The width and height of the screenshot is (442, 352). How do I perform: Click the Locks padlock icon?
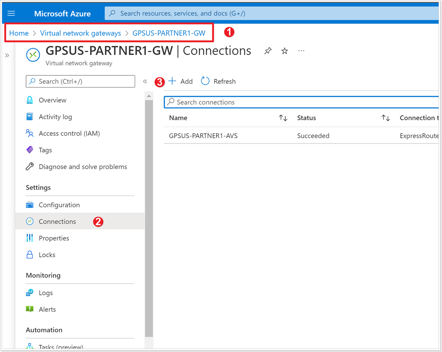[30, 254]
